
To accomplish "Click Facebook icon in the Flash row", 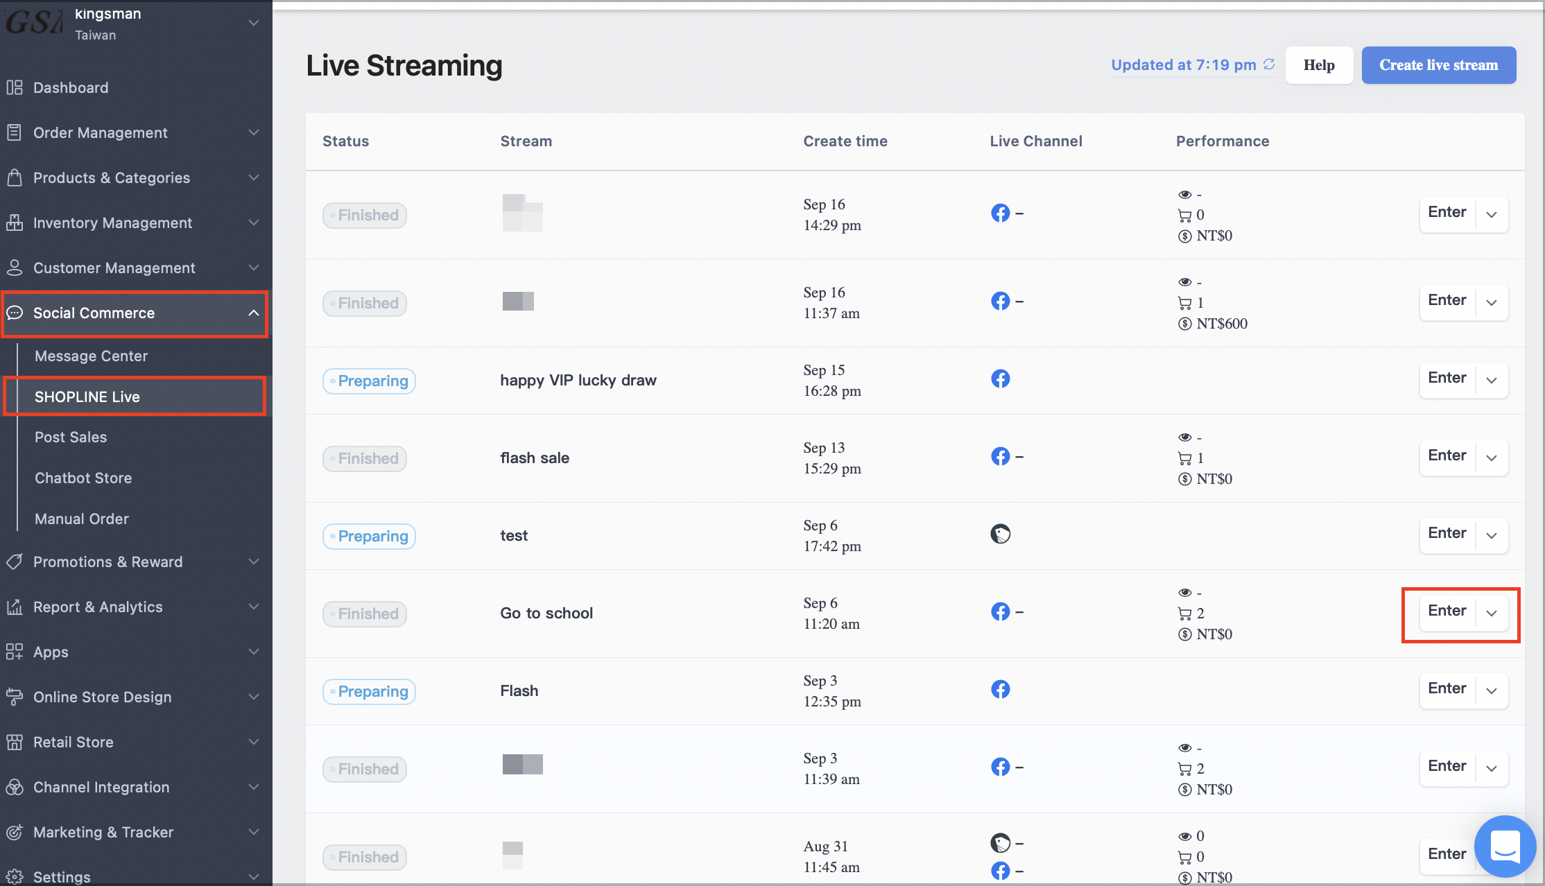I will (x=1000, y=689).
